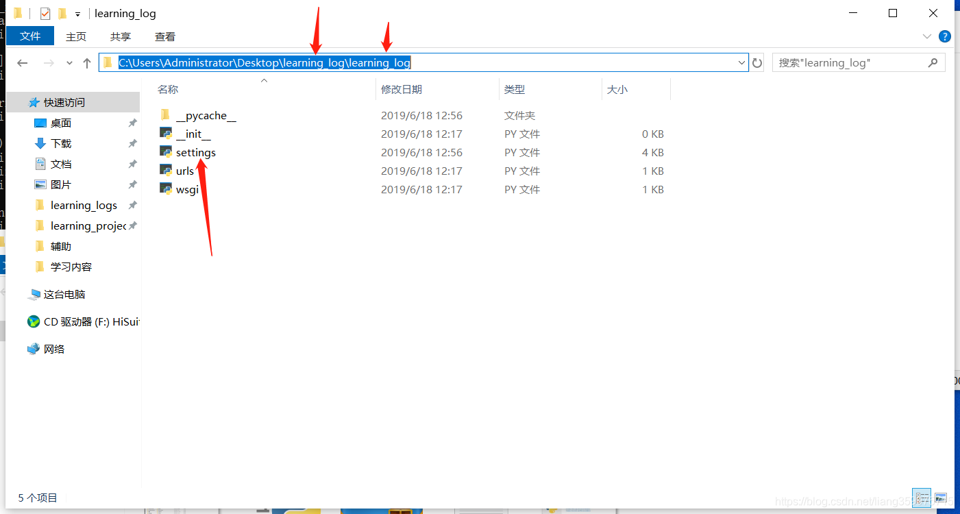Screen dimensions: 960x514
Task: Open 桌面 in quick access
Action: pyautogui.click(x=61, y=123)
